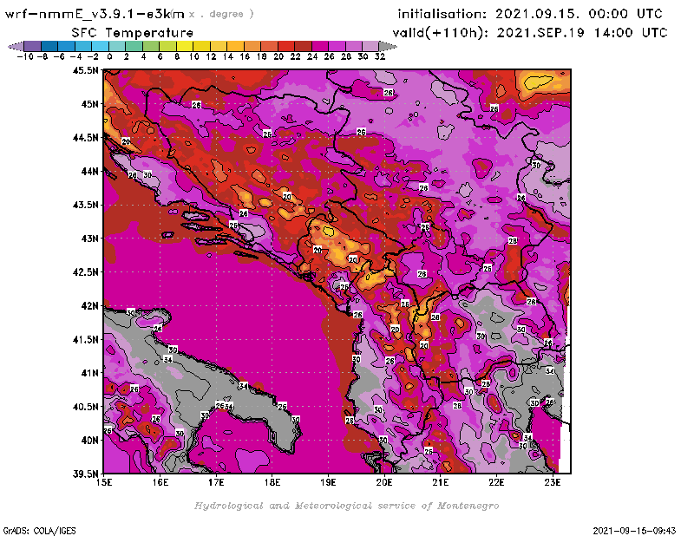
Task: Click the 39.5N latitude axis label
Action: pos(86,474)
